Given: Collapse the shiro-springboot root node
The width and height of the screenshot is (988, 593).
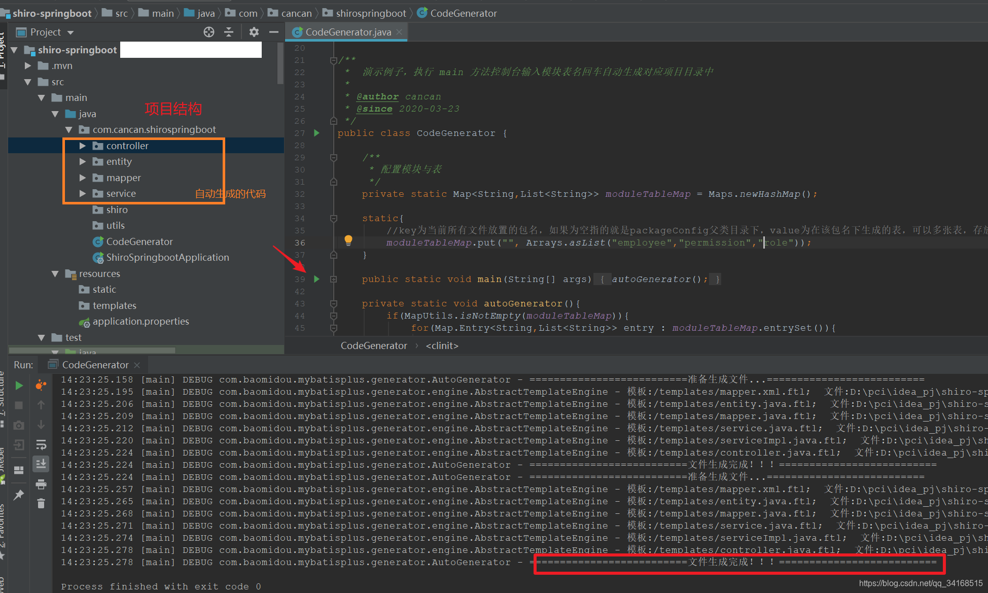Looking at the screenshot, I should [15, 50].
